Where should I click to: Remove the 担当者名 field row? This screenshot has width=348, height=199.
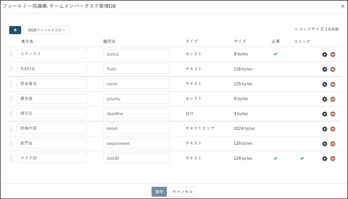333,84
